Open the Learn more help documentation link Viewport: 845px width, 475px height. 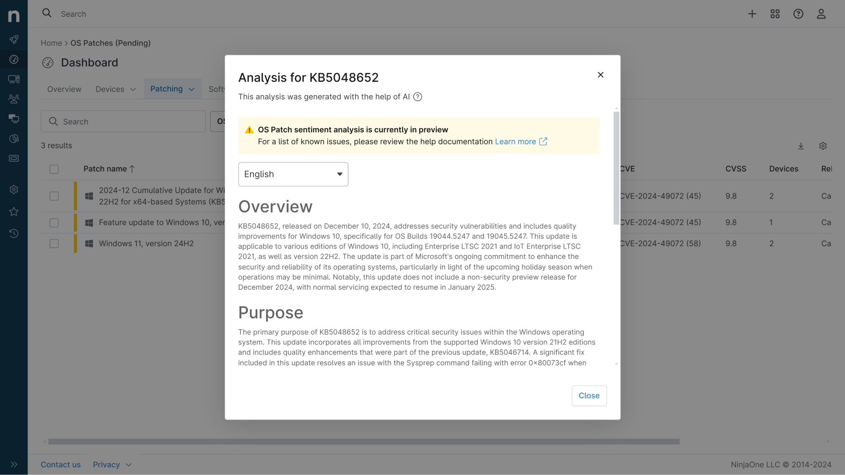click(515, 141)
